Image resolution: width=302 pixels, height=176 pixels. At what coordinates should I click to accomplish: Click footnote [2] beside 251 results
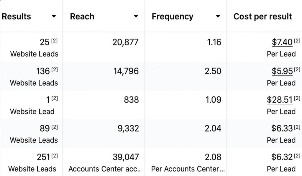point(55,156)
